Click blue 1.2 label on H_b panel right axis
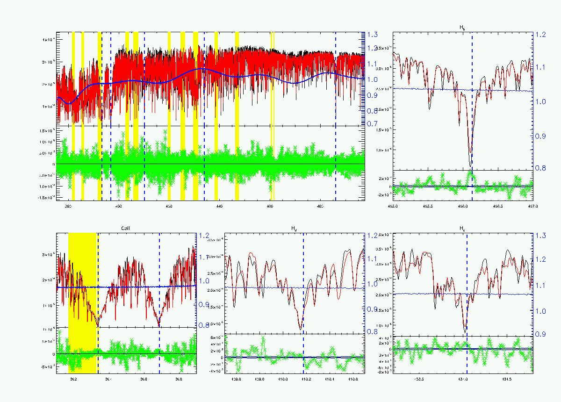The image size is (561, 402). [x=540, y=35]
